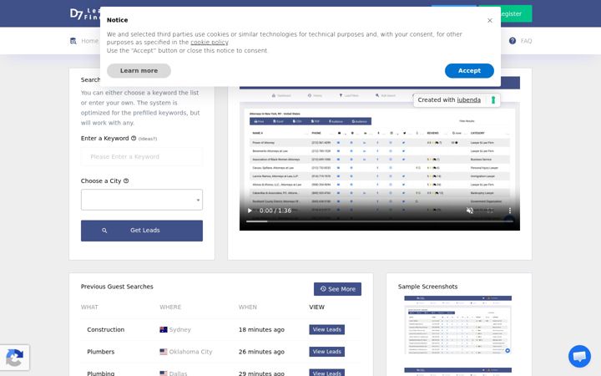The height and width of the screenshot is (376, 601).
Task: Click the US flag beside Oklahoma City
Action: pyautogui.click(x=164, y=352)
